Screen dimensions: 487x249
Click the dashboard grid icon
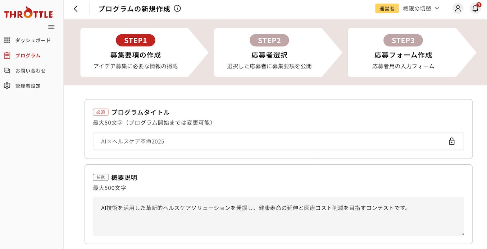[7, 40]
